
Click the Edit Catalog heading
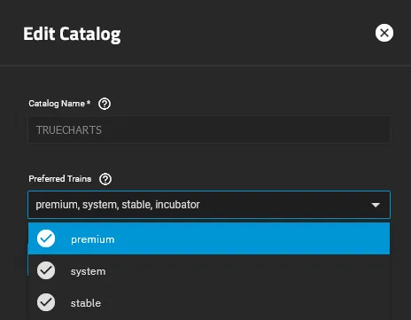tap(72, 34)
